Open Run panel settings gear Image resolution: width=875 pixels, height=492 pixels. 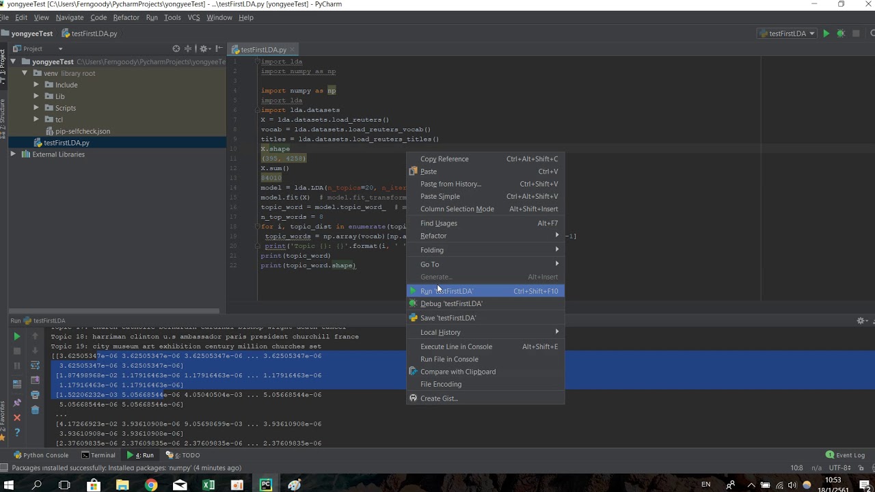(861, 320)
